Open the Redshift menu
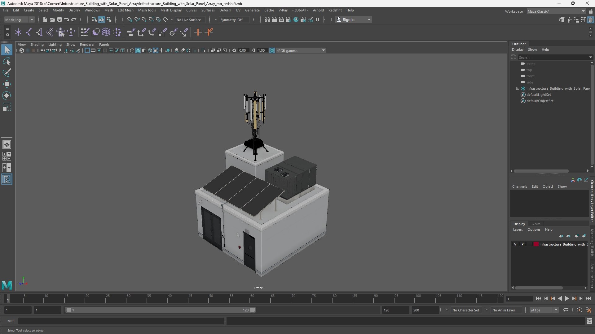The width and height of the screenshot is (595, 334). pyautogui.click(x=335, y=10)
